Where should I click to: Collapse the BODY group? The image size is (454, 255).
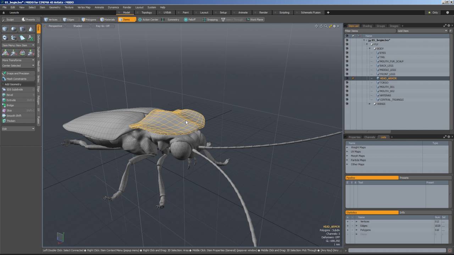[370, 49]
